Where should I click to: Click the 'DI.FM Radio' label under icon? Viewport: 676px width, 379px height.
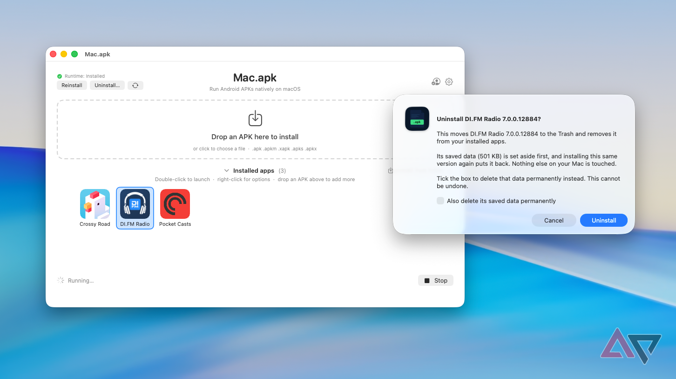click(x=135, y=224)
